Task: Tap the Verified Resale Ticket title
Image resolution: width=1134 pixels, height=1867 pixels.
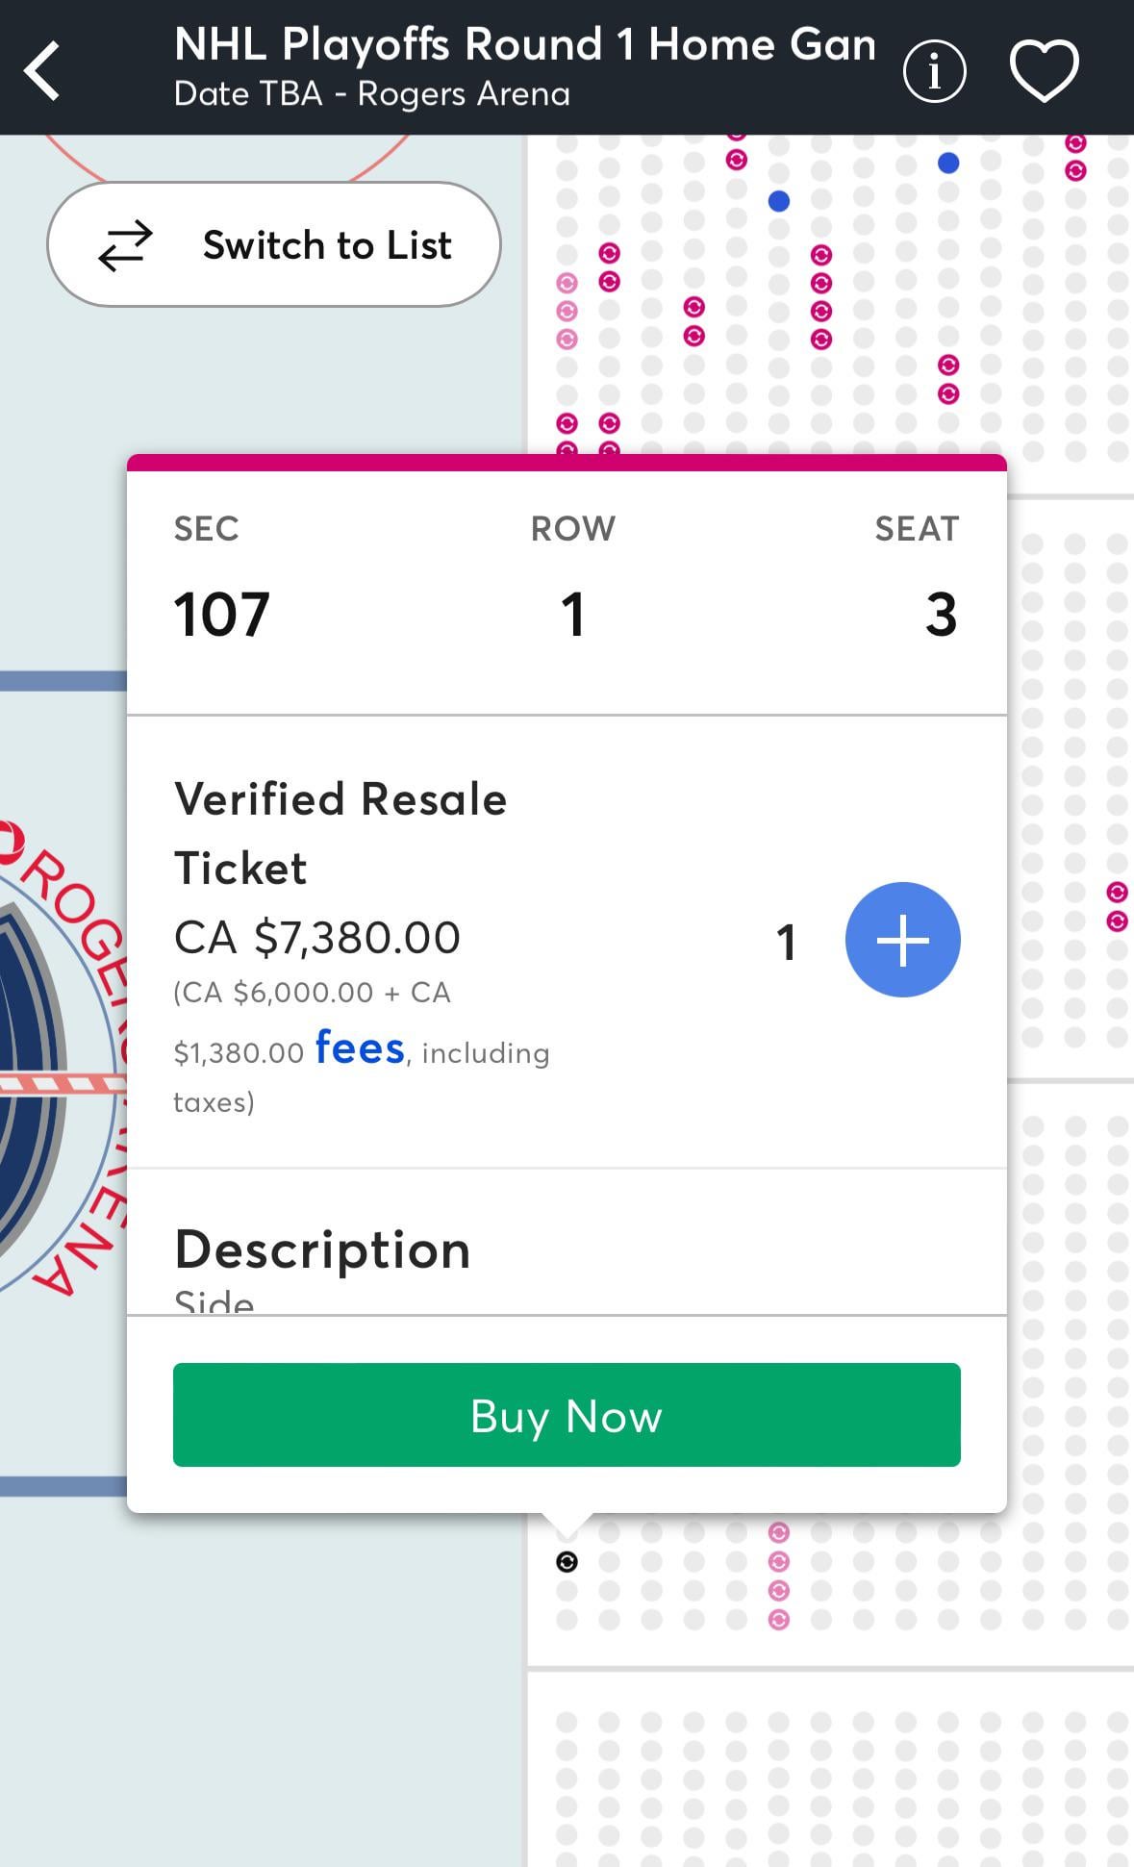Action: pyautogui.click(x=340, y=833)
